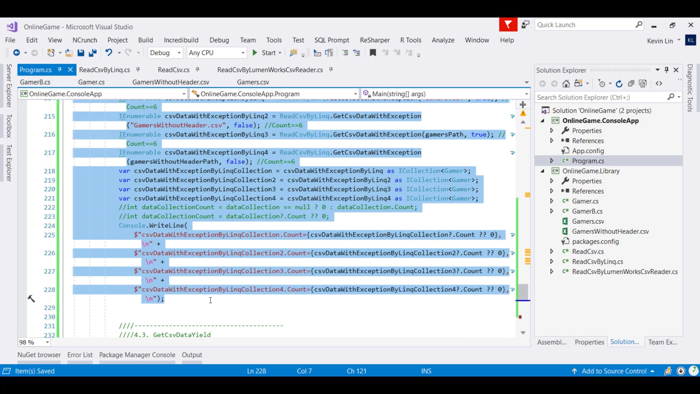
Task: Click the View Code angle-brackets icon
Action: tap(659, 84)
